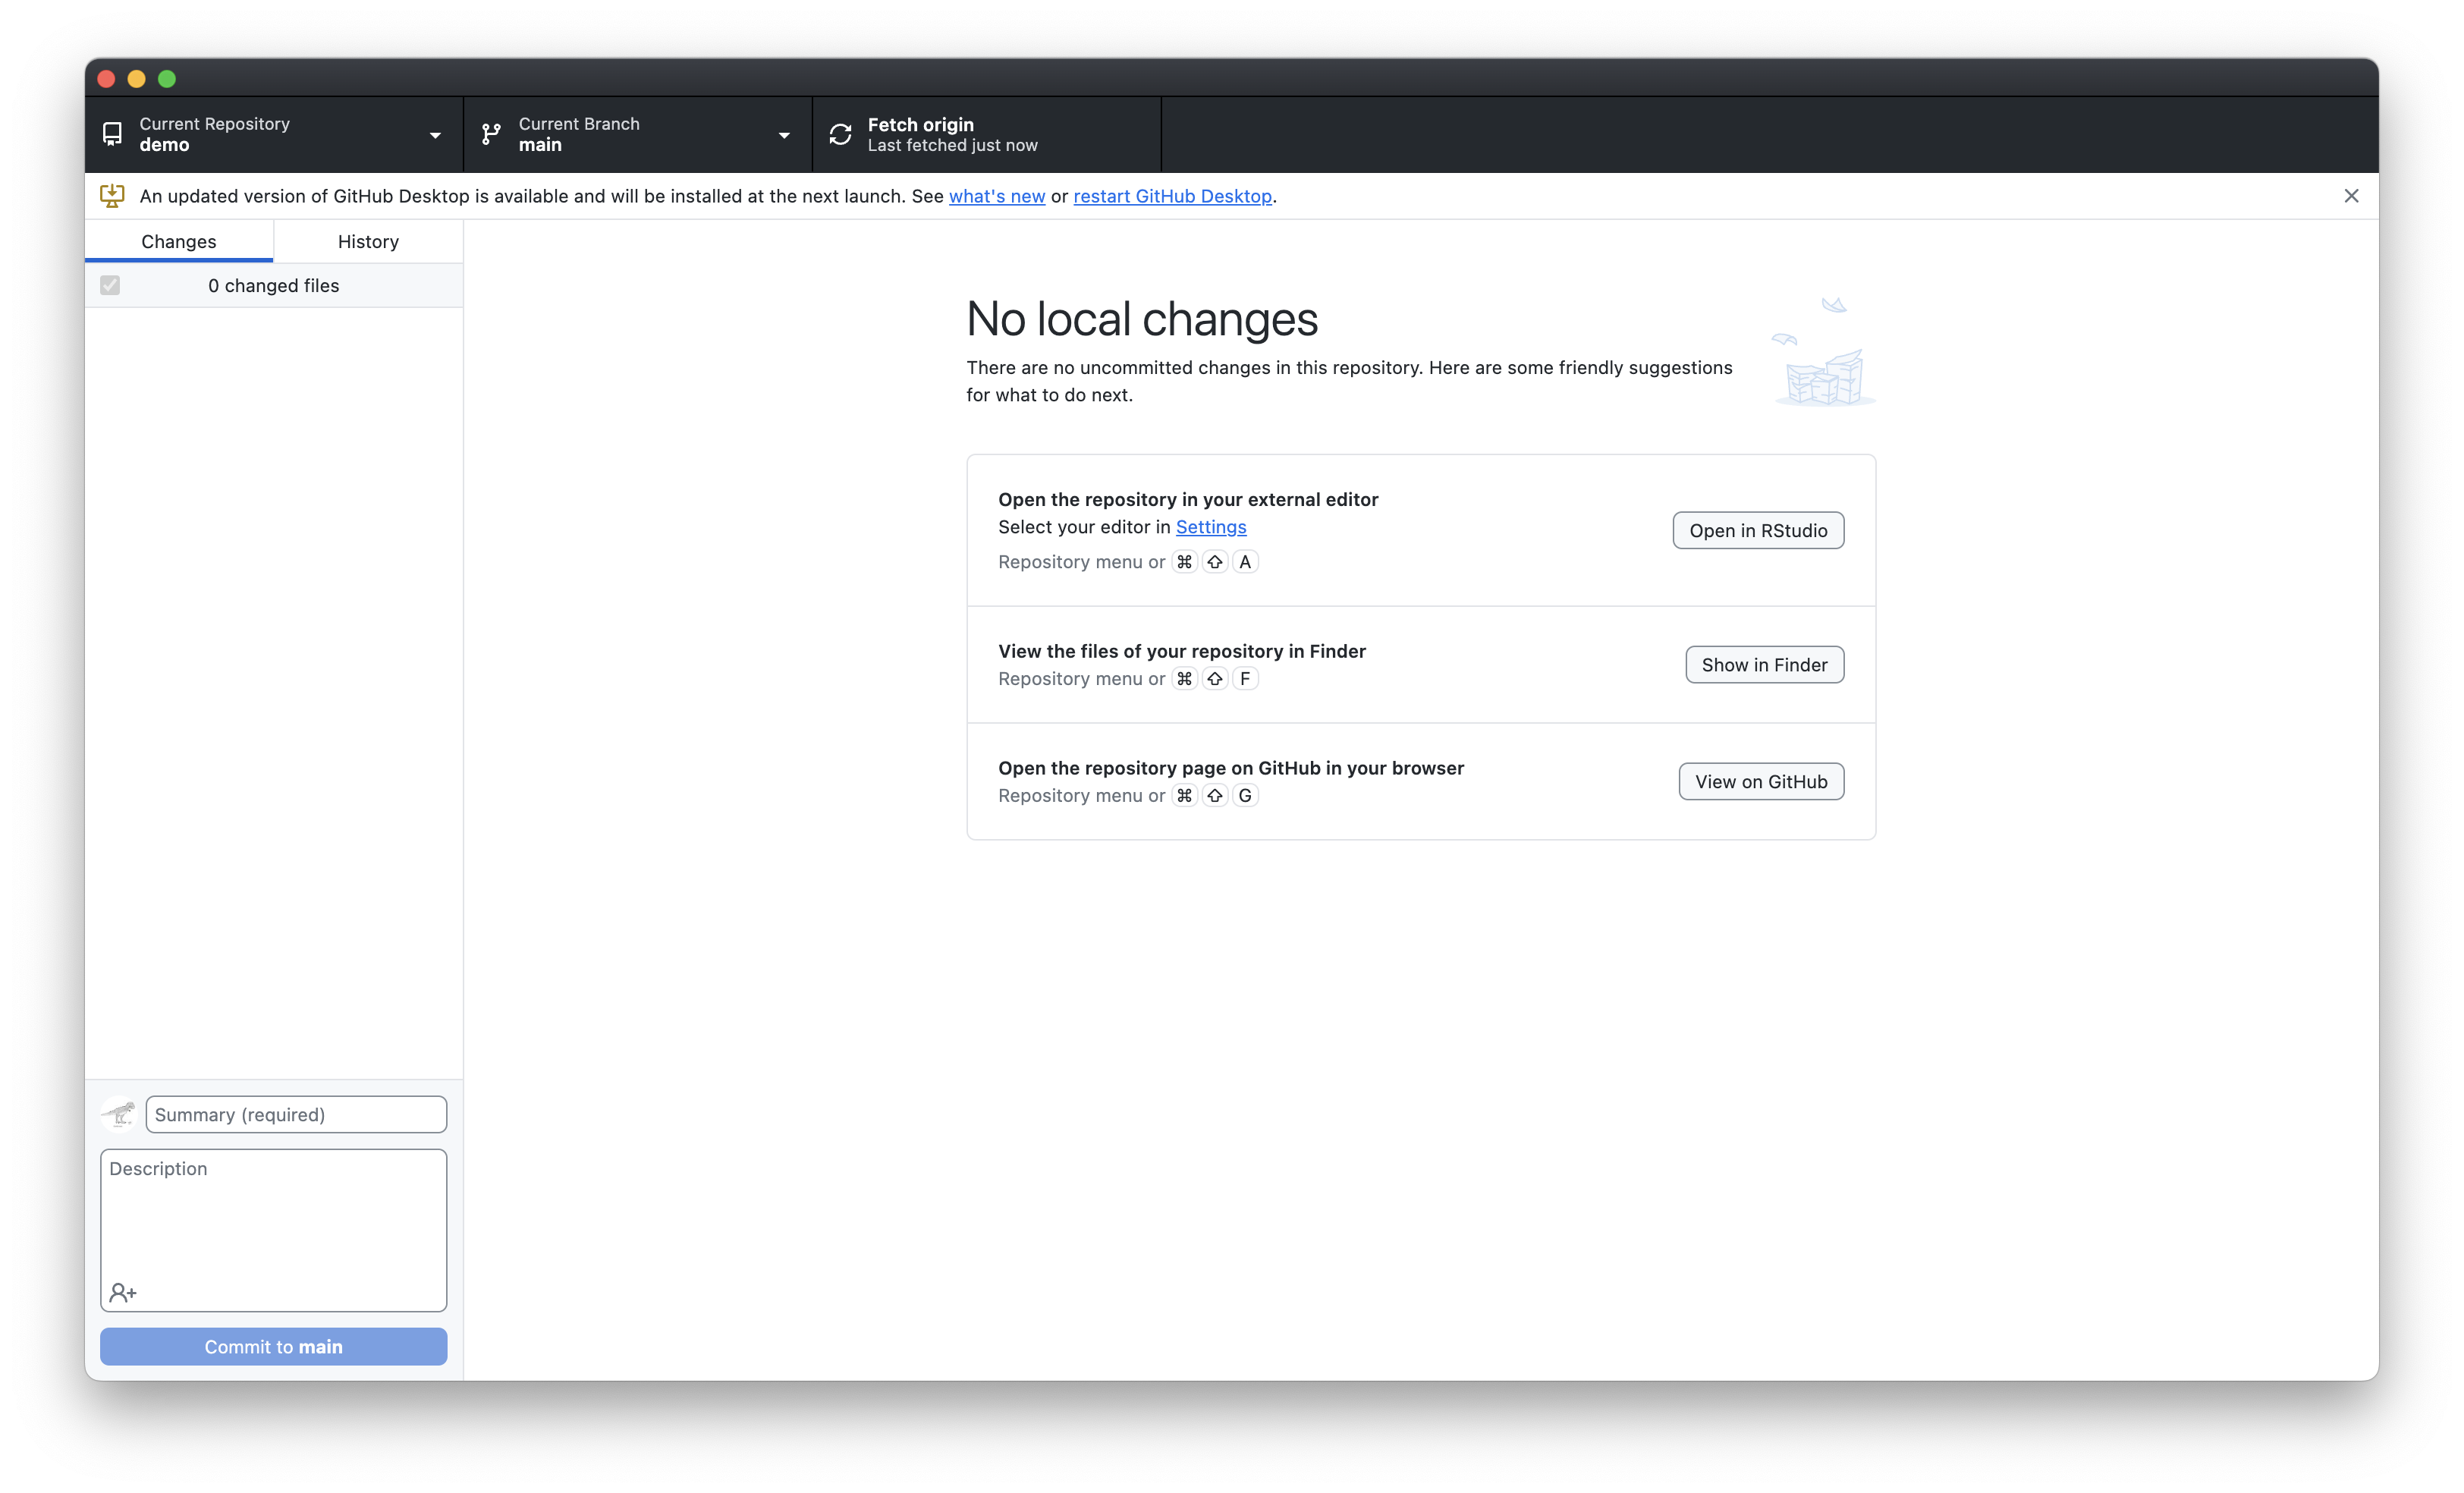
Task: Click the user avatar next to Summary
Action: (119, 1114)
